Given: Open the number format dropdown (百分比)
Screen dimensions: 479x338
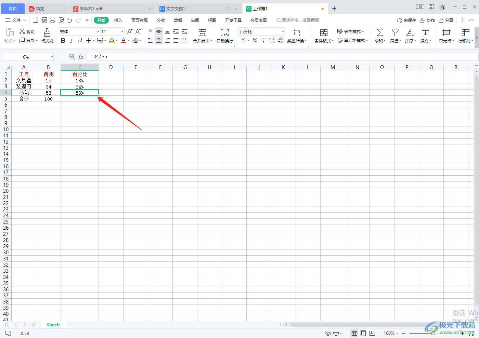Looking at the screenshot, I should click(283, 31).
